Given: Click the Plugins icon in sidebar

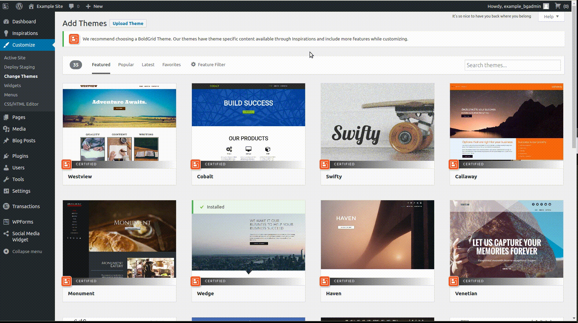Looking at the screenshot, I should [x=6, y=156].
